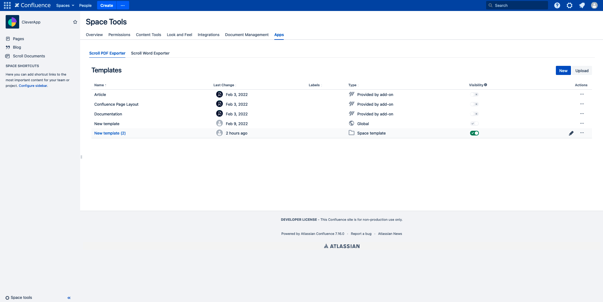Screen dimensions: 603x302
Task: Star the CleverApp space as favorite
Action: pyautogui.click(x=75, y=22)
